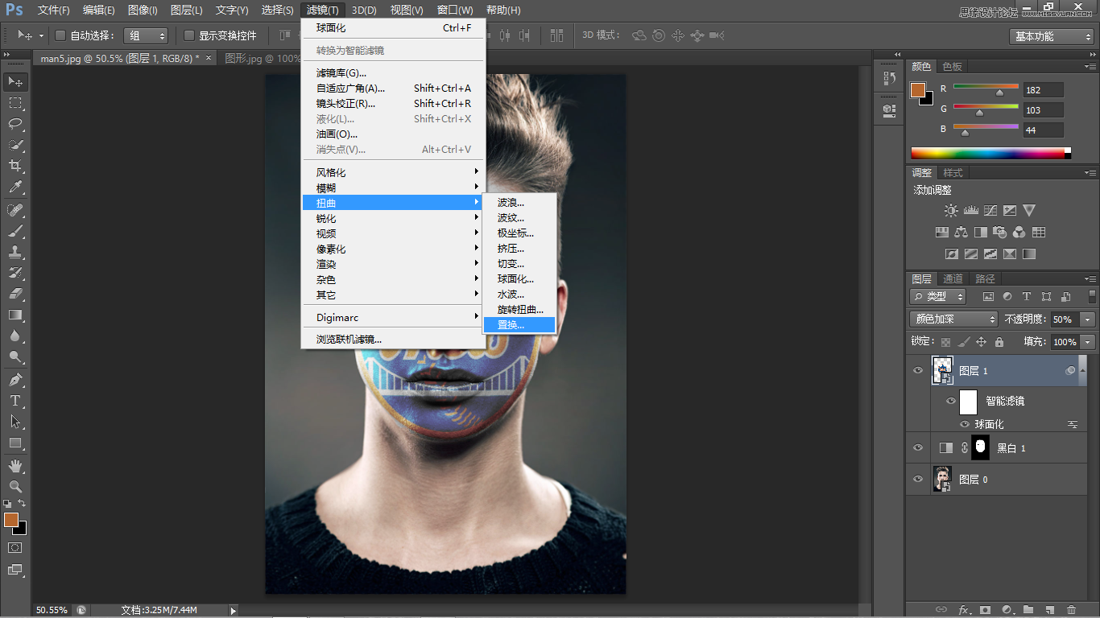Image resolution: width=1100 pixels, height=618 pixels.
Task: Select the Lasso tool
Action: point(15,124)
